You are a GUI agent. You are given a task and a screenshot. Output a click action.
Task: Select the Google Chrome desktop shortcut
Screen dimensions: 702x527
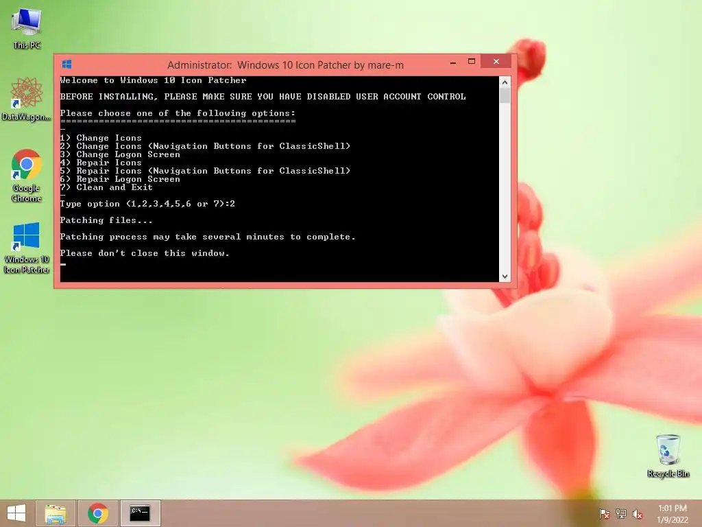click(27, 175)
